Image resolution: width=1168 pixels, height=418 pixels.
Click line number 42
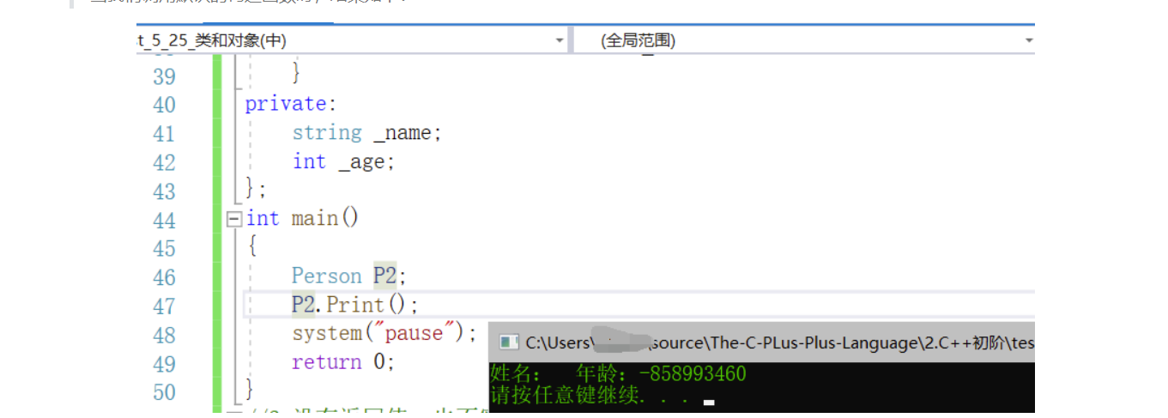coord(164,162)
